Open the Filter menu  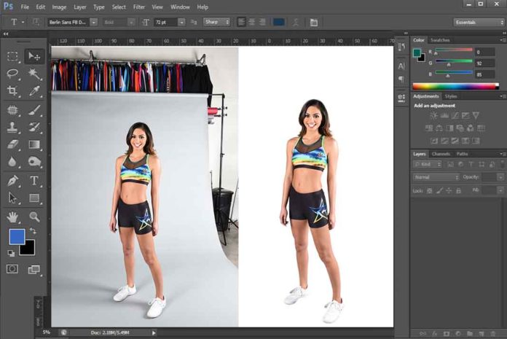tap(138, 7)
